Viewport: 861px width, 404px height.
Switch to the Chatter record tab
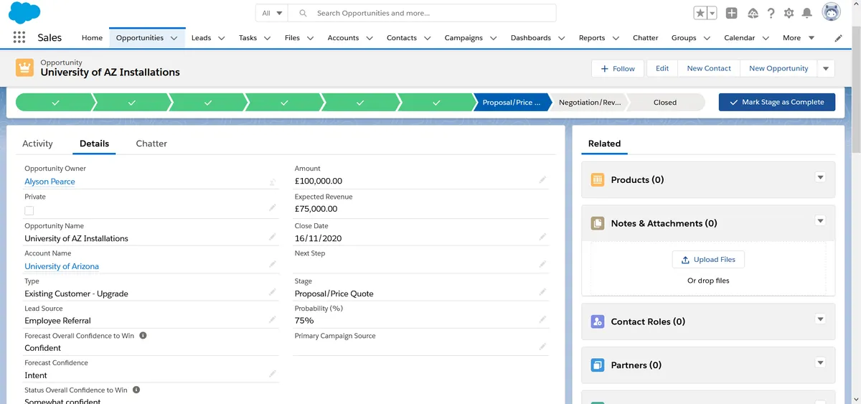(x=151, y=144)
